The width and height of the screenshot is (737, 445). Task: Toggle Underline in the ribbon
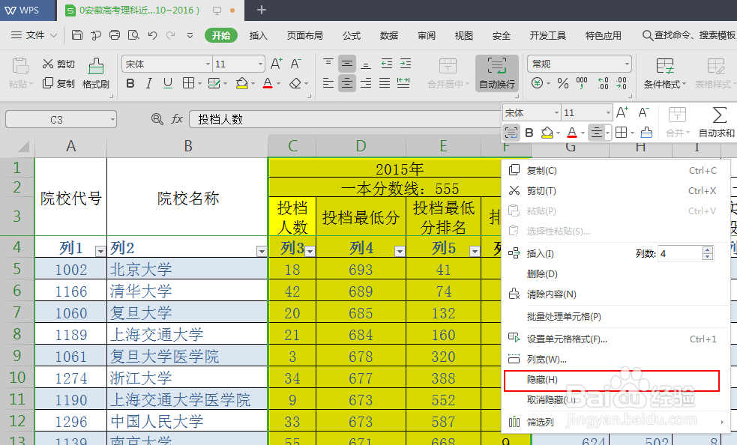[168, 84]
